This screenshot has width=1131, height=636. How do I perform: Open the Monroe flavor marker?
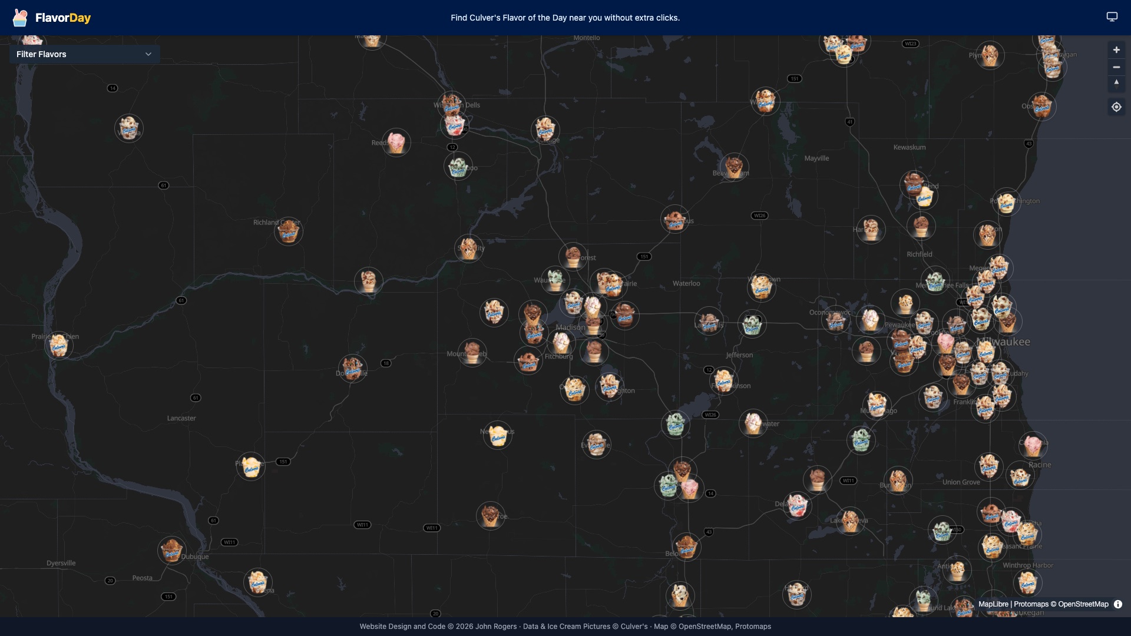pos(491,516)
